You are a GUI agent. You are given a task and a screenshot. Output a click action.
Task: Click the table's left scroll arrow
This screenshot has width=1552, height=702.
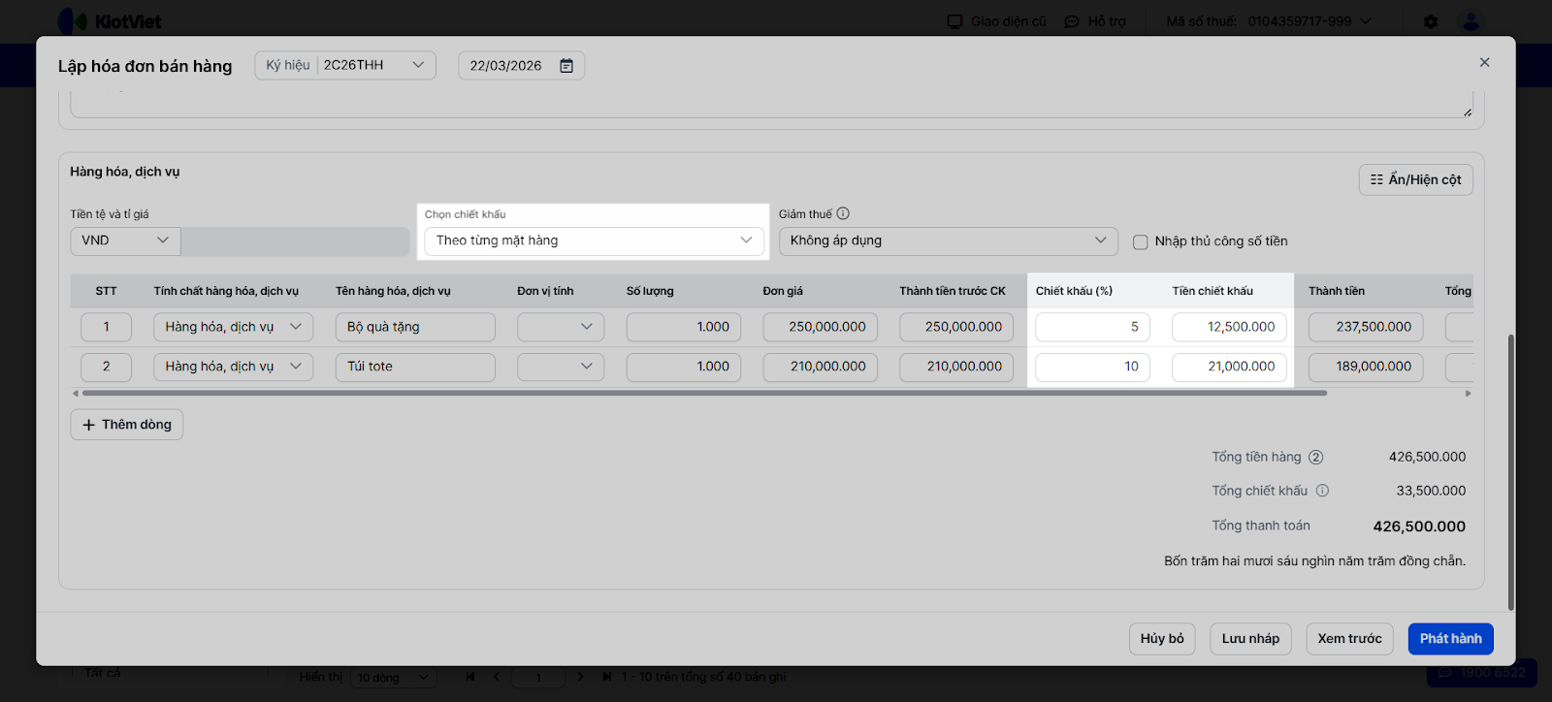(x=76, y=394)
